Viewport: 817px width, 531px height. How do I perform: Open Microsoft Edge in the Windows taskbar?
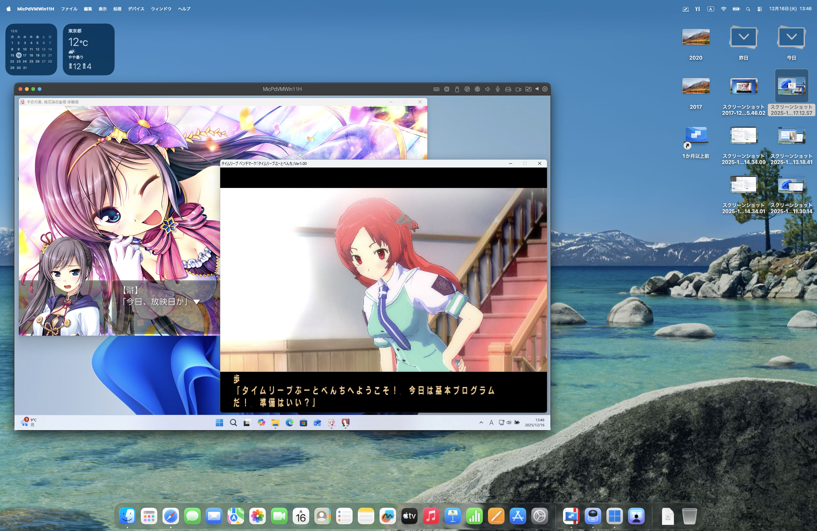tap(289, 423)
